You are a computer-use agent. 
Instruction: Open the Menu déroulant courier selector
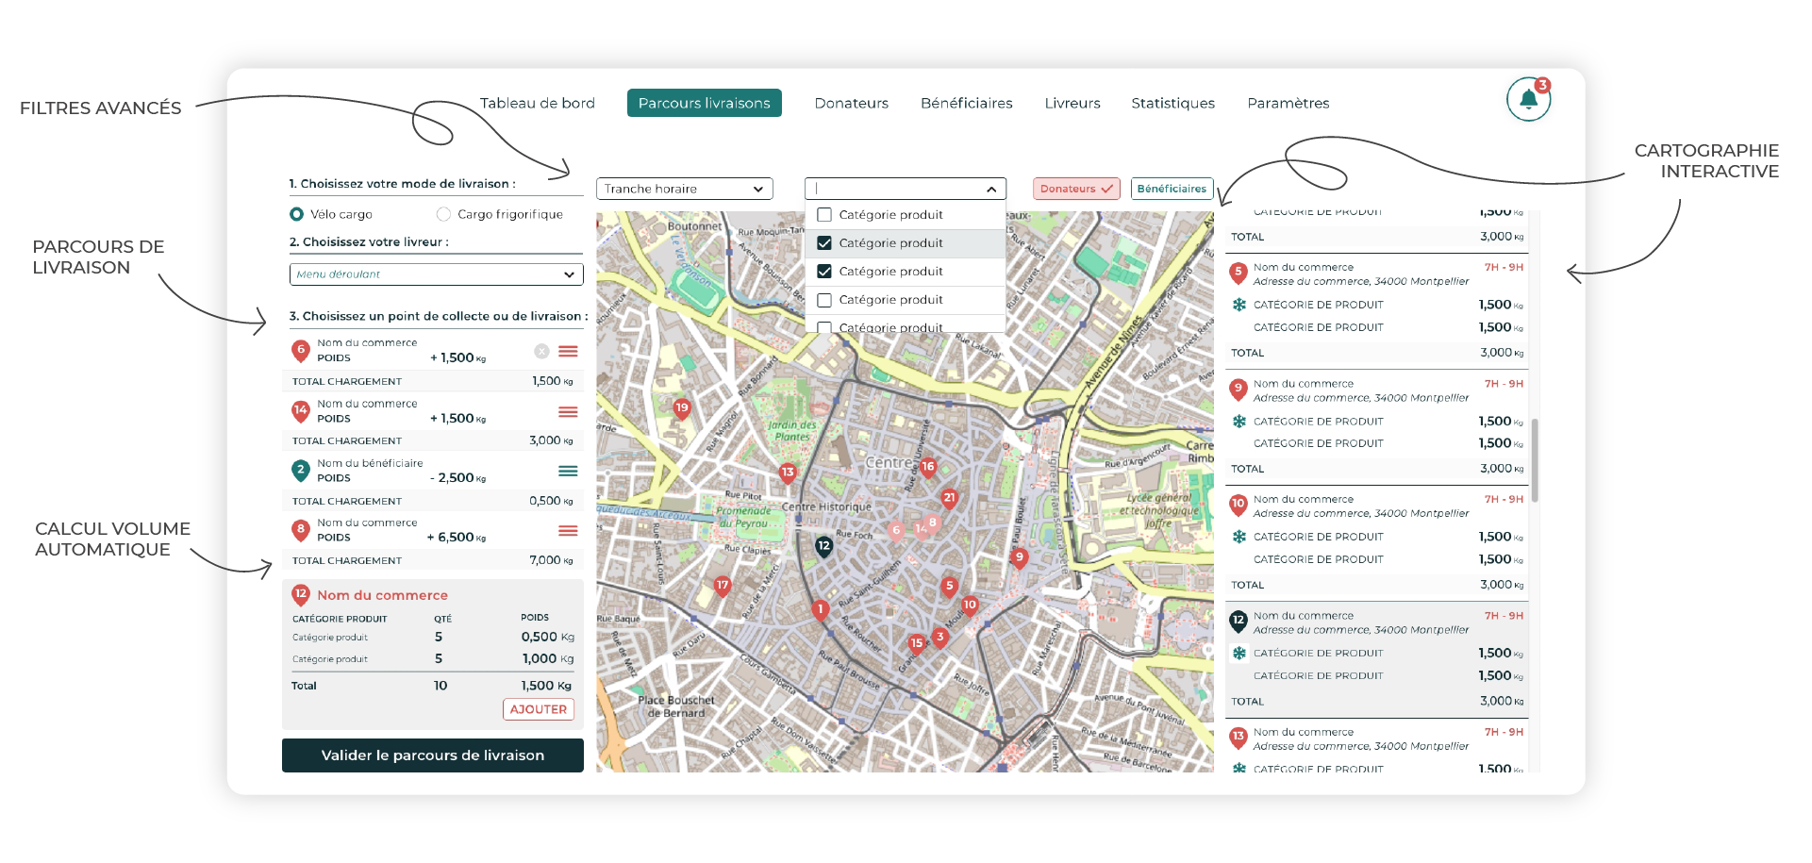coord(435,274)
